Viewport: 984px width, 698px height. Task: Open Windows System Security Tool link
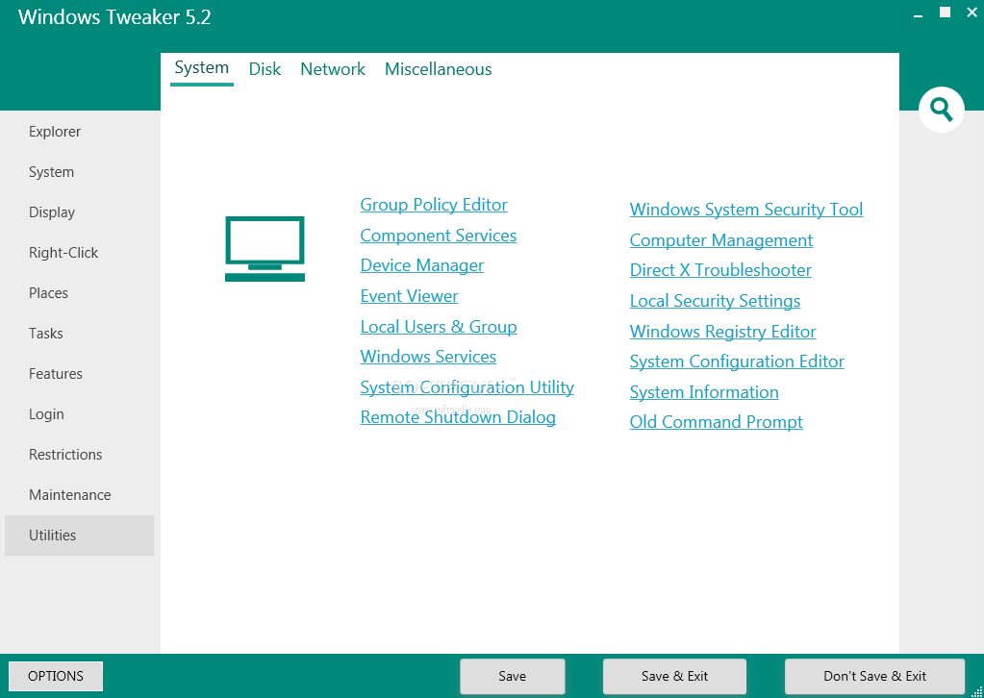click(746, 210)
